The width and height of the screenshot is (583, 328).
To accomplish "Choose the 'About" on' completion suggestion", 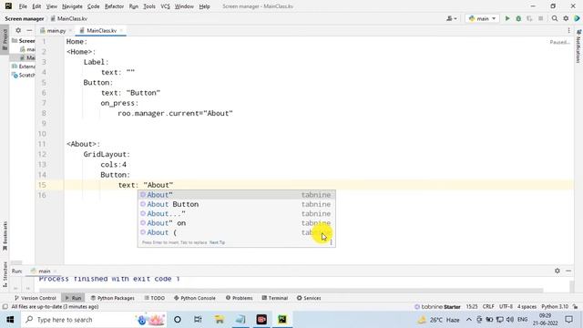I will [237, 223].
